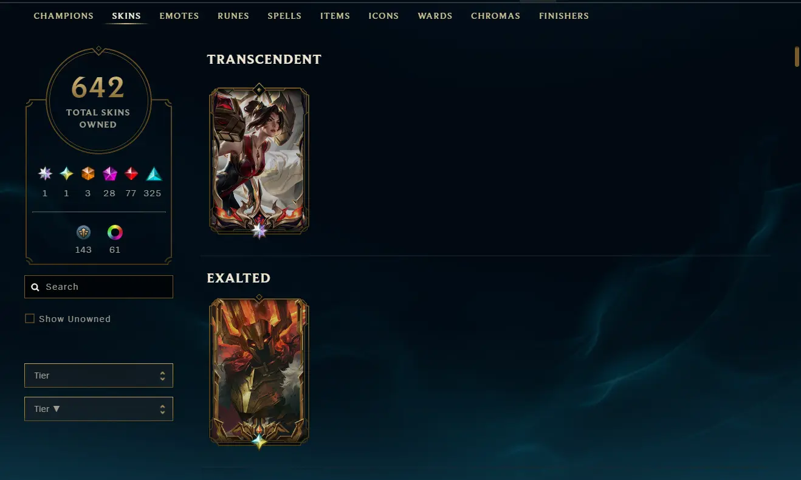
Task: Click the teal Epic tier gem icon
Action: tap(154, 174)
